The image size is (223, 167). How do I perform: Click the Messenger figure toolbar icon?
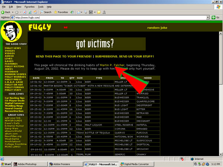click(x=104, y=12)
